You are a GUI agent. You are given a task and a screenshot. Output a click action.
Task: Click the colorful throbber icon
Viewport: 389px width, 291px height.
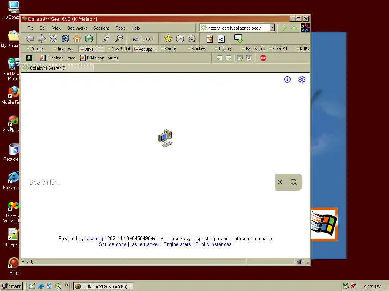click(x=305, y=28)
